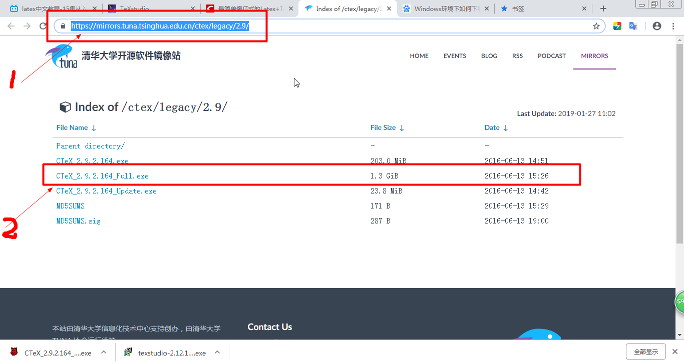Click the '2016-06-13 14:42' date cell

[516, 191]
